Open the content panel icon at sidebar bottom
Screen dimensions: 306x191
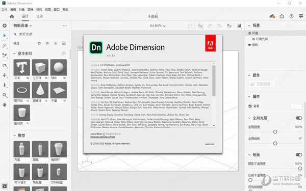[x=5, y=186]
